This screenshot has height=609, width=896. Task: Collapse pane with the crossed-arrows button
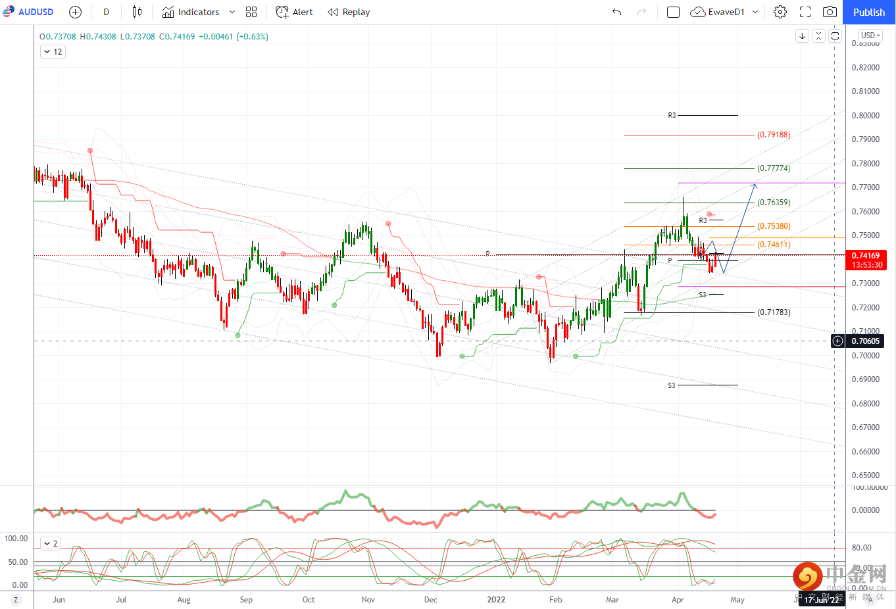pyautogui.click(x=818, y=36)
